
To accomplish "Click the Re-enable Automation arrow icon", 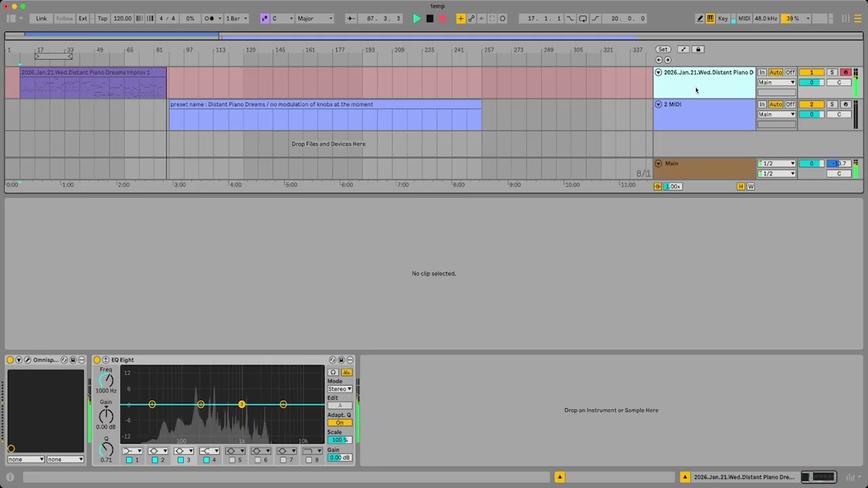I will coord(481,18).
